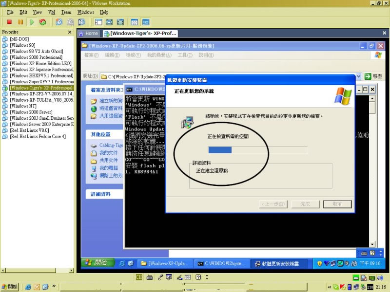
Task: Open the File menu in VMware
Action: [x=10, y=12]
